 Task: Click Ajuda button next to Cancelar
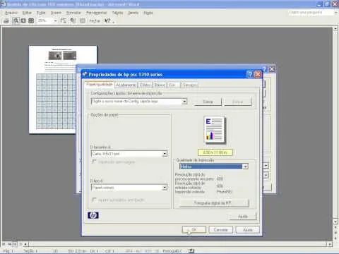pos(248,229)
